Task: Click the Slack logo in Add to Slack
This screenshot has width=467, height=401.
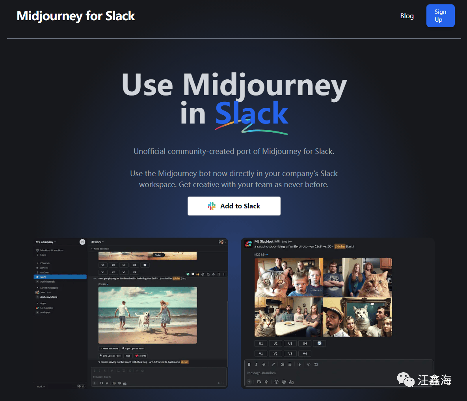Action: point(212,206)
